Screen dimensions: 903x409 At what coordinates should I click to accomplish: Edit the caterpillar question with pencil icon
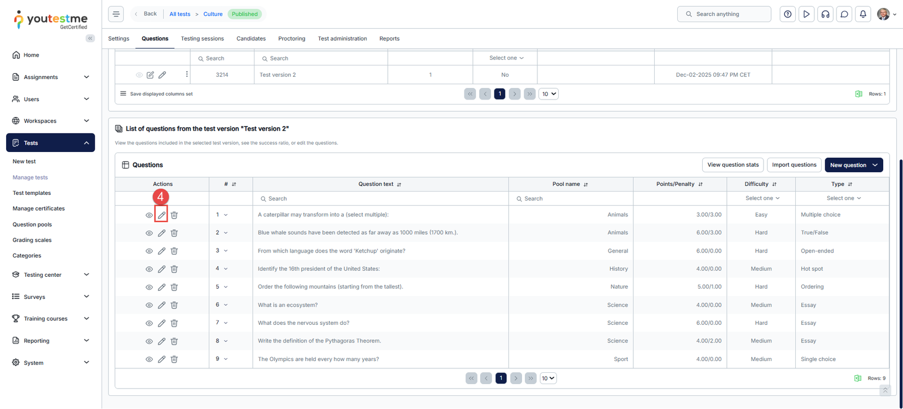click(161, 215)
